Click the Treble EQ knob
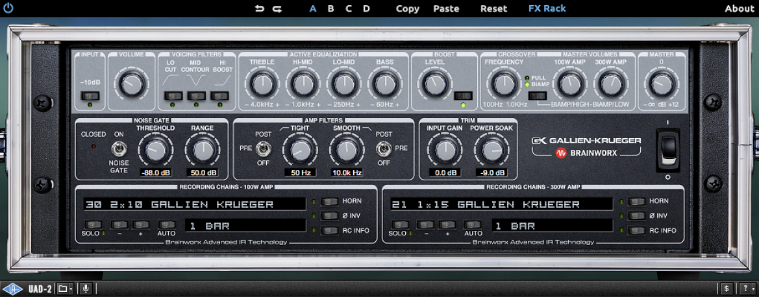 pos(262,84)
